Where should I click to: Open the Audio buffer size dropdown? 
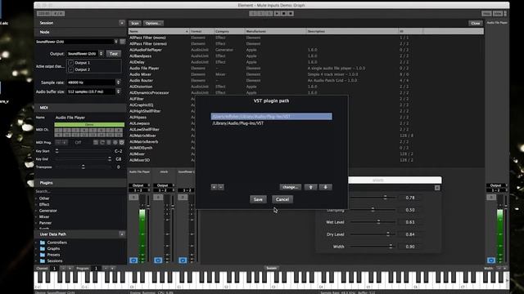point(94,91)
